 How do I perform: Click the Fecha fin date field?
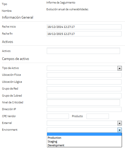(x=84, y=34)
